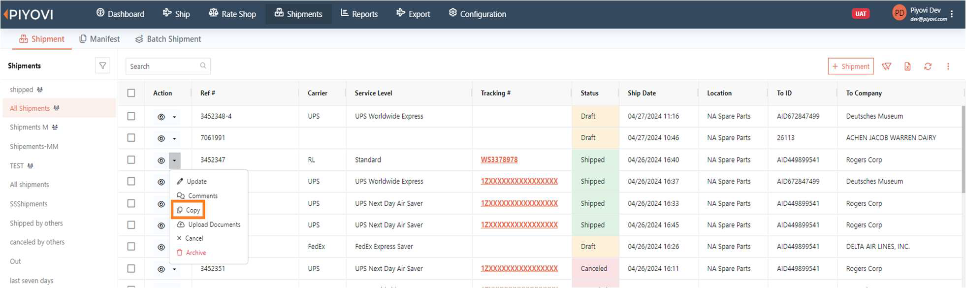Open action dropdown arrow for shipment 7061991

click(174, 139)
